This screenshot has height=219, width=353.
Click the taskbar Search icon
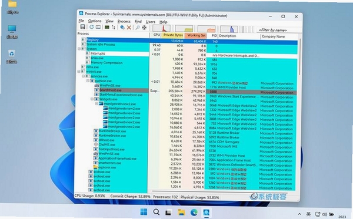pos(156,212)
